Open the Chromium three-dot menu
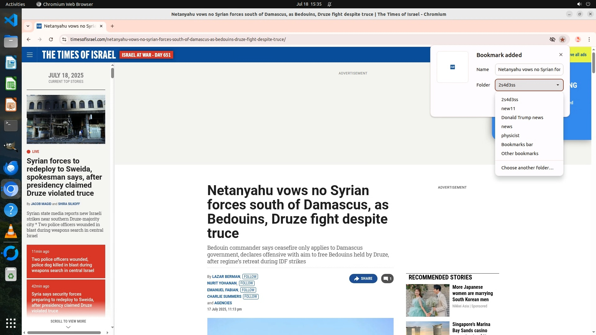This screenshot has height=335, width=596. (x=589, y=39)
